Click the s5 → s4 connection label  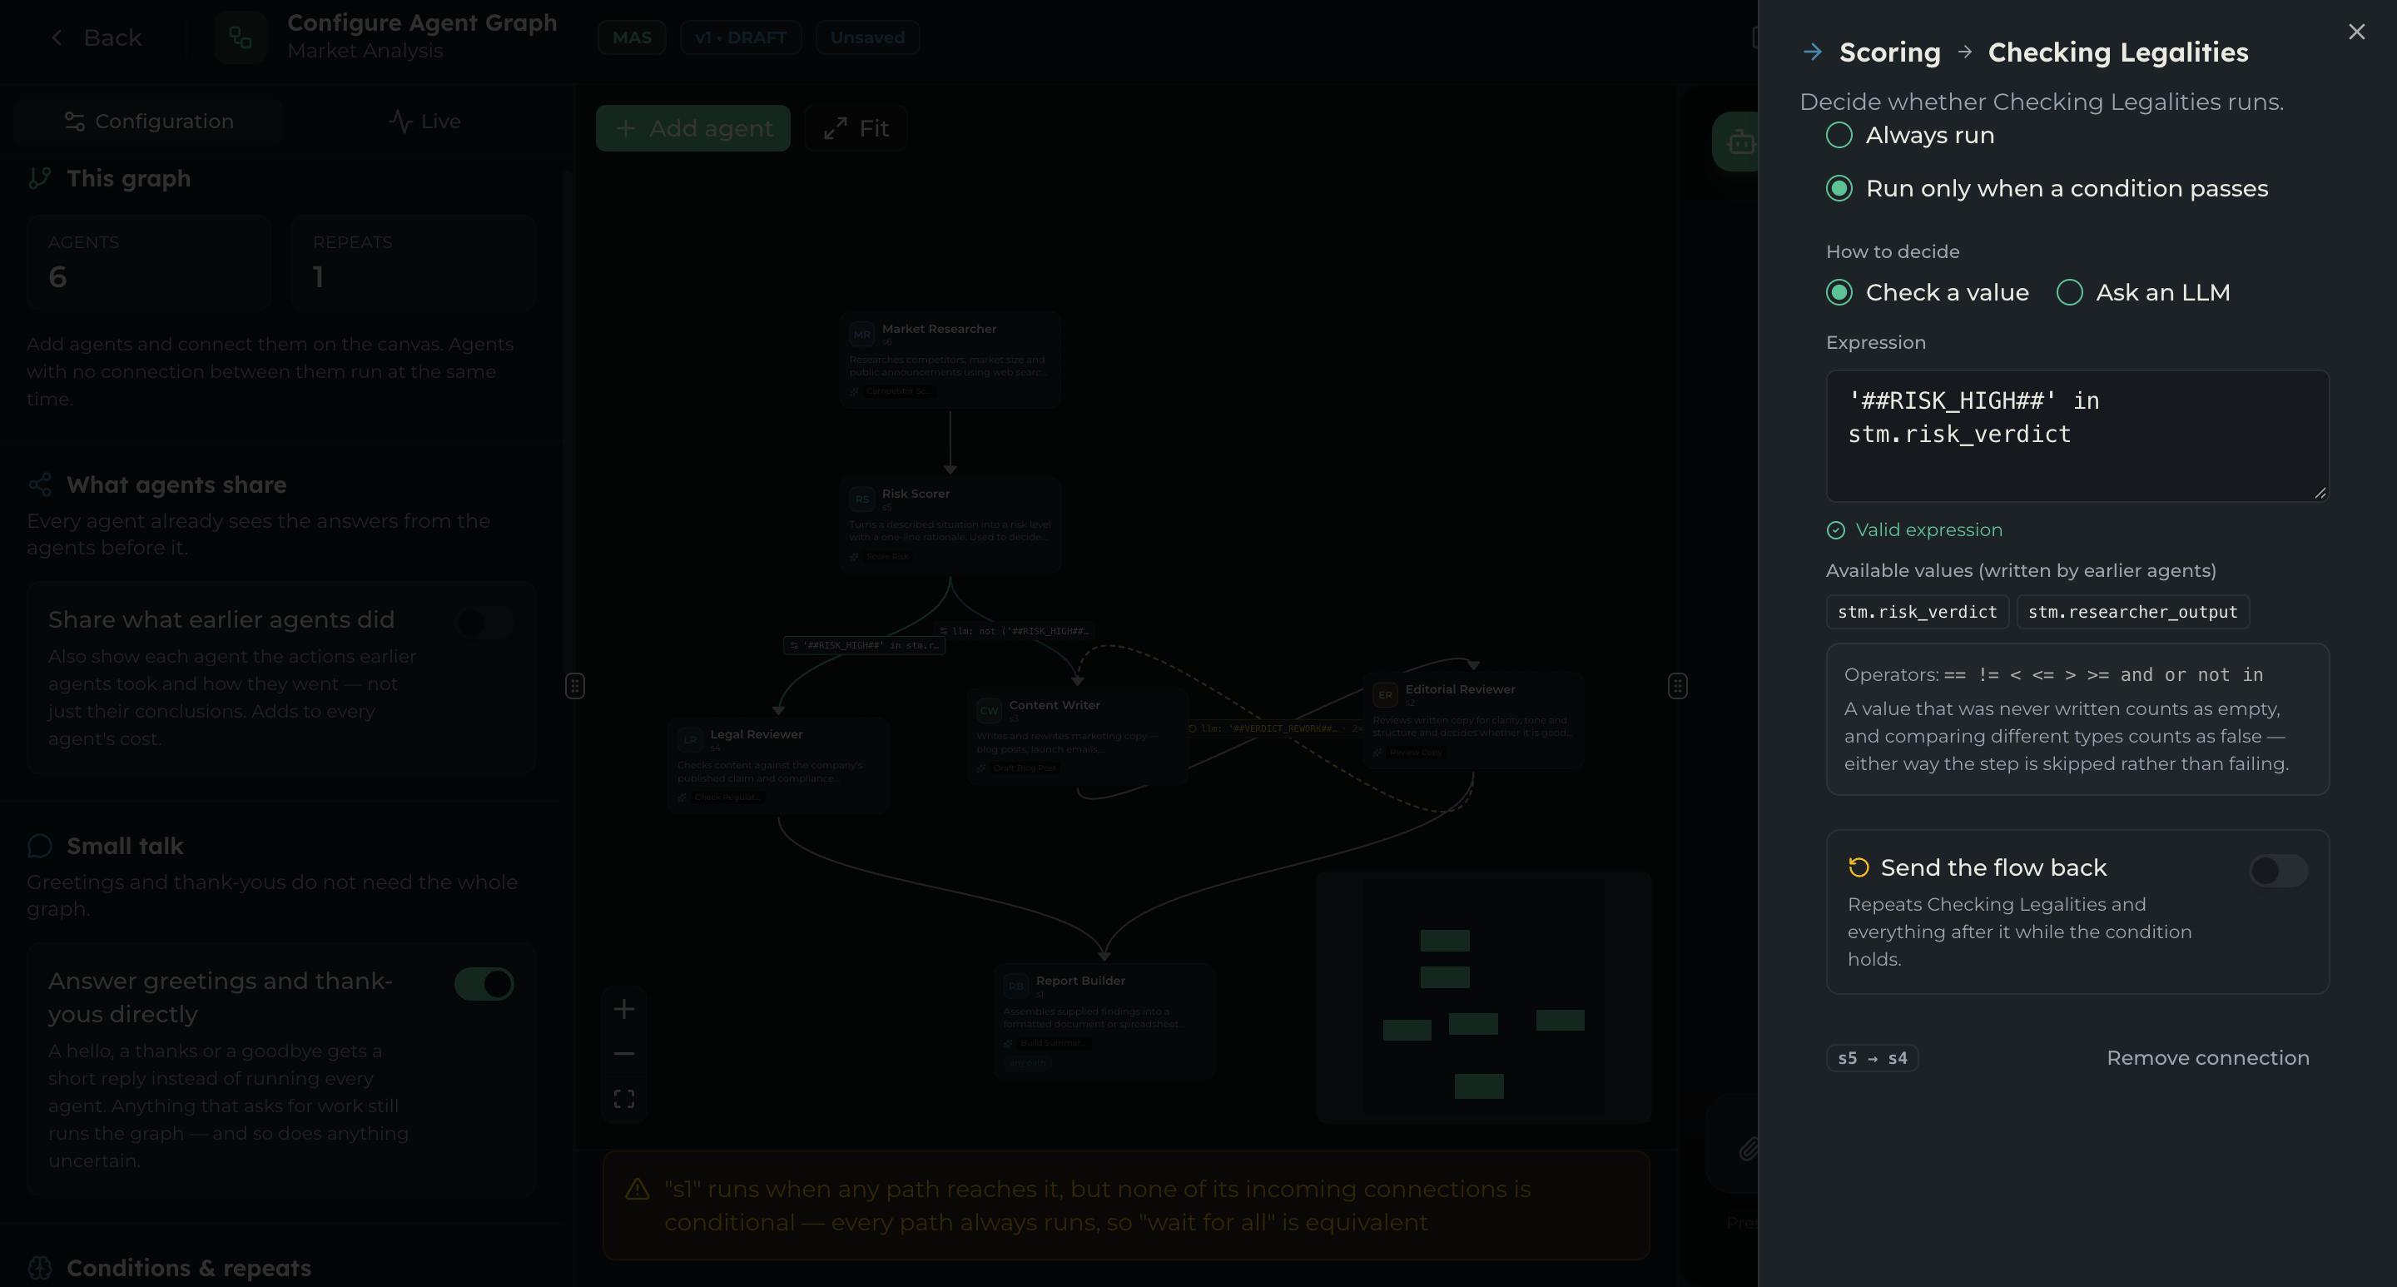pos(1871,1057)
